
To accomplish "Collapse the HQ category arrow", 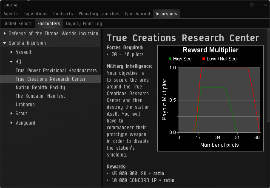I will coord(11,62).
